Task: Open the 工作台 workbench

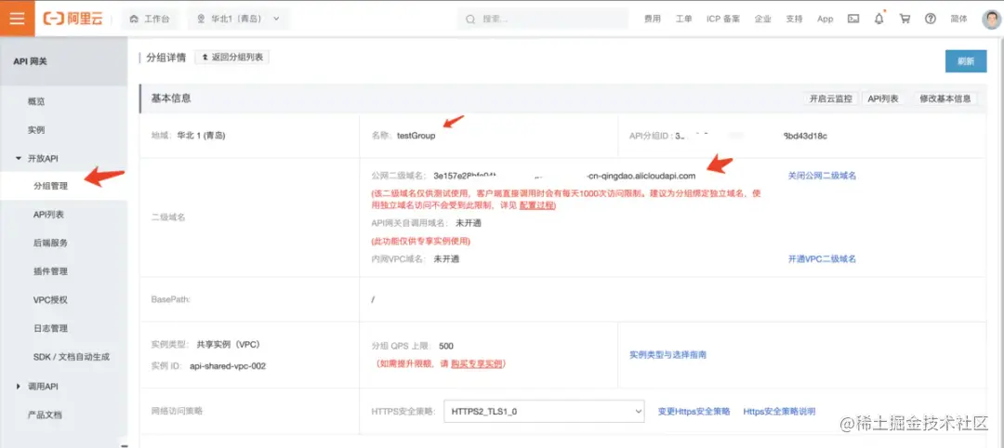Action: [x=151, y=19]
